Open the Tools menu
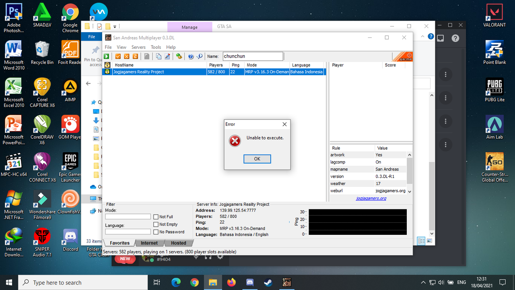The width and height of the screenshot is (515, 290). click(156, 47)
